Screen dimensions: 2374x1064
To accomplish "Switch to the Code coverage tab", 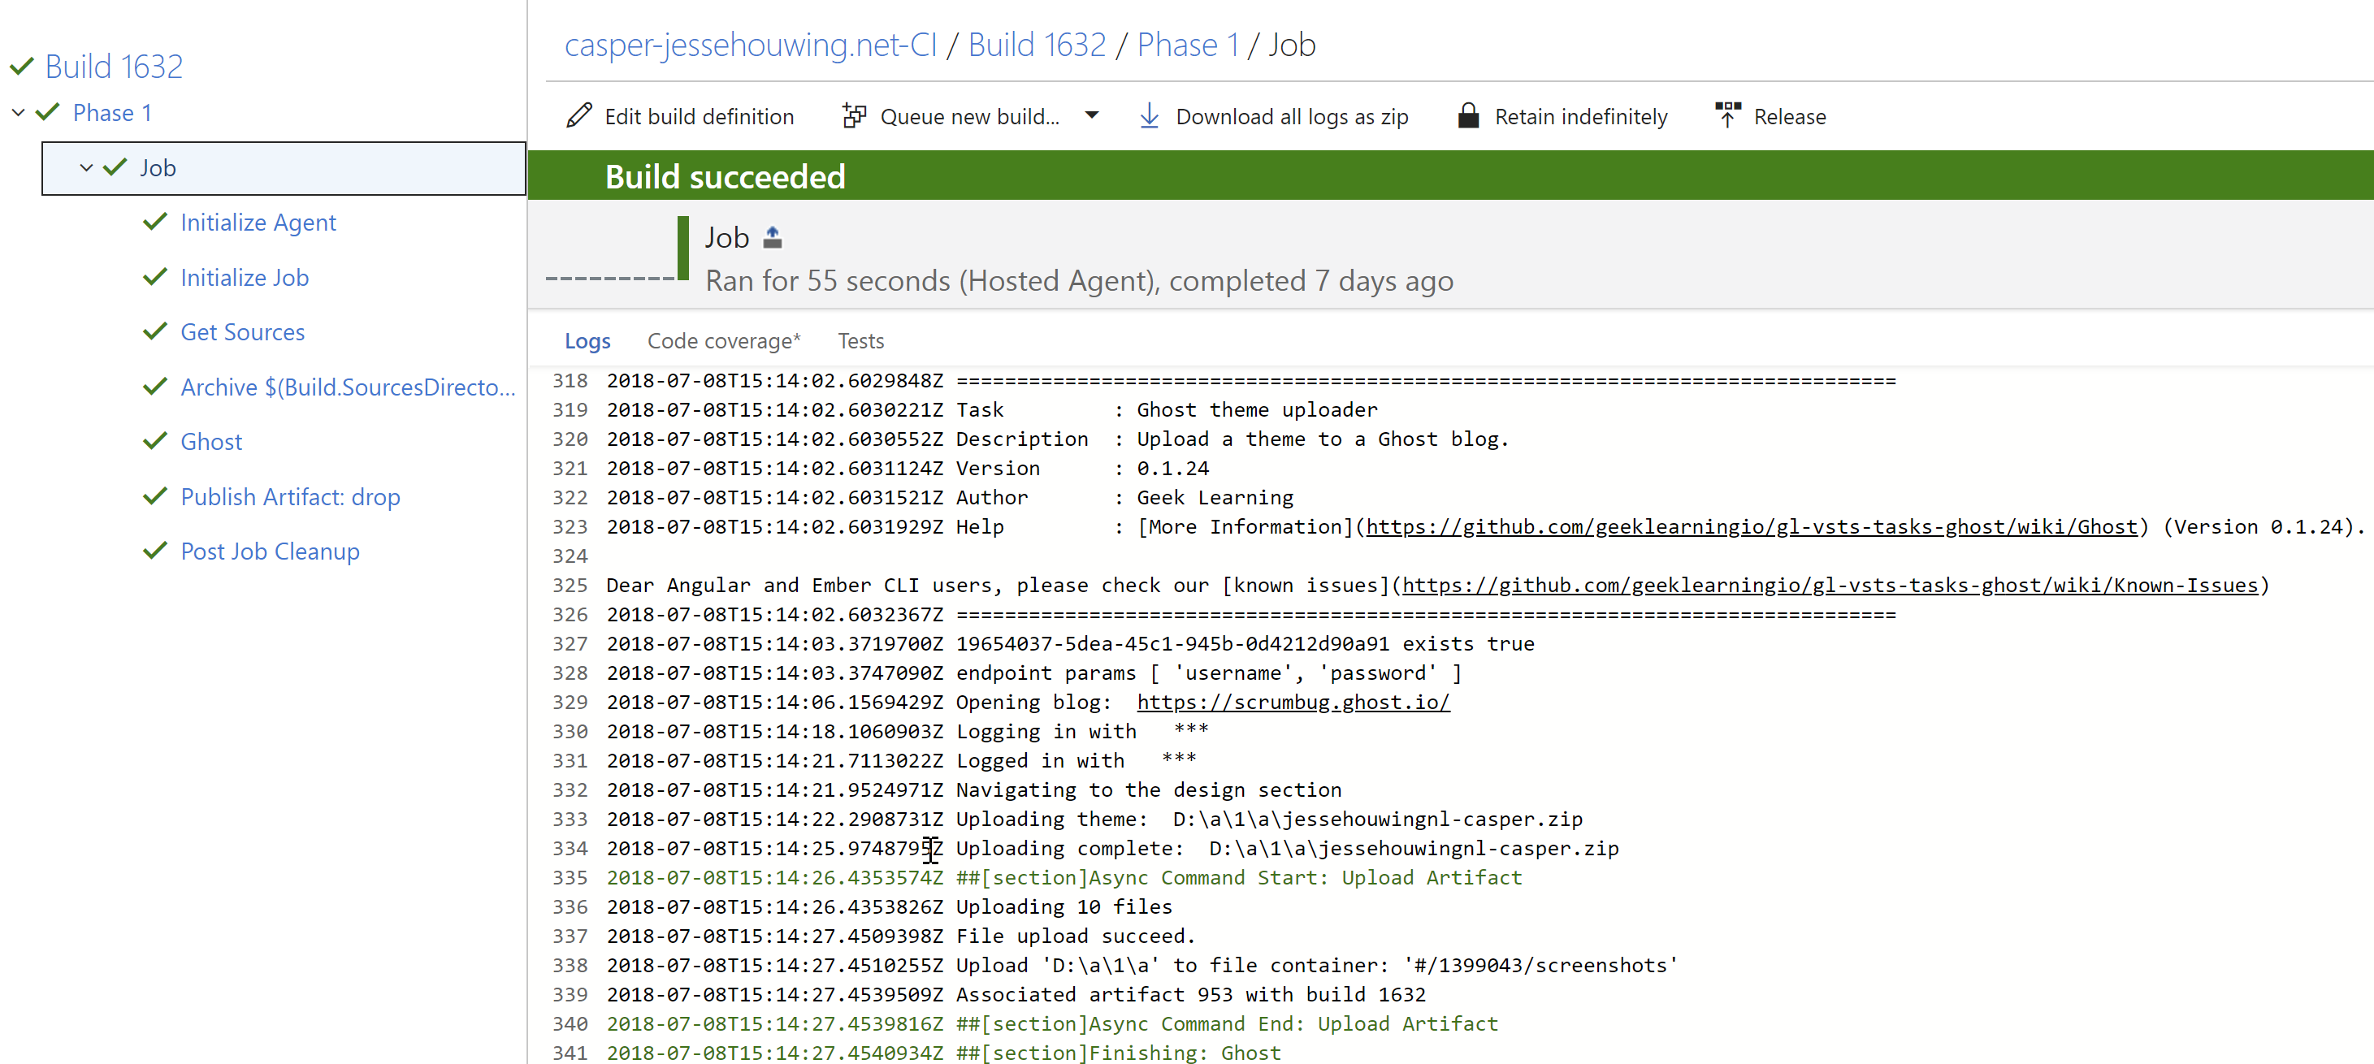I will pyautogui.click(x=723, y=341).
